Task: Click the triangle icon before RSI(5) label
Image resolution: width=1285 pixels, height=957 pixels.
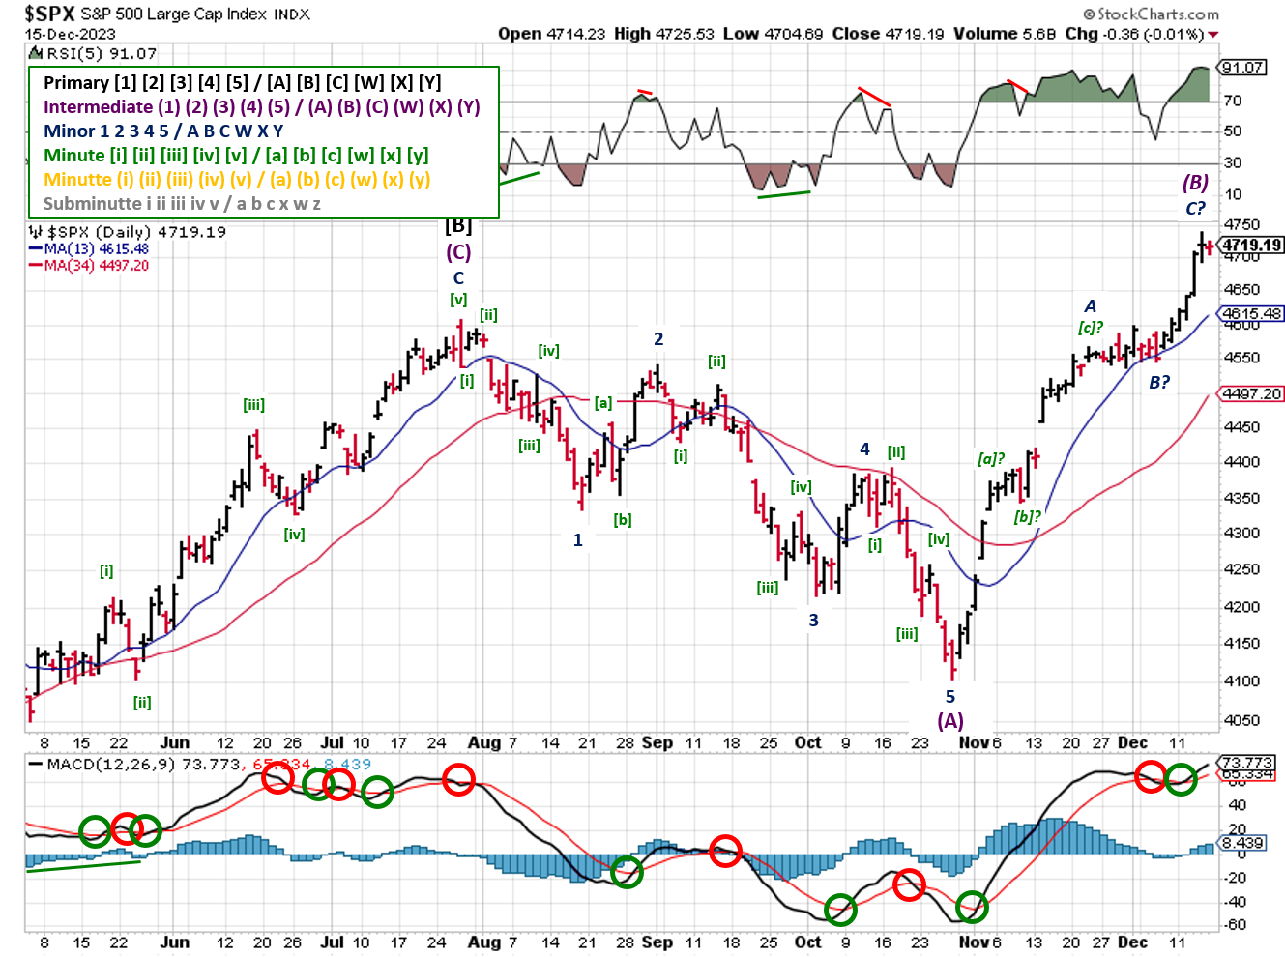Action: 36,54
